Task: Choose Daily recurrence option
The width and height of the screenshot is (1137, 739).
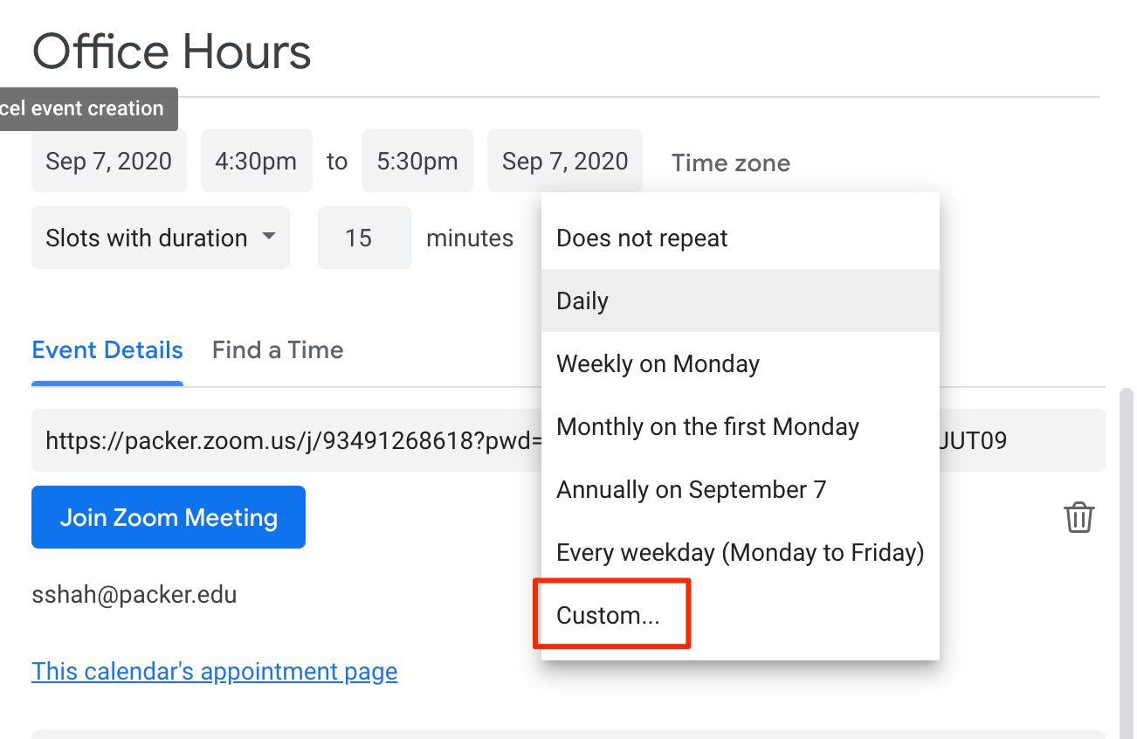Action: (582, 301)
